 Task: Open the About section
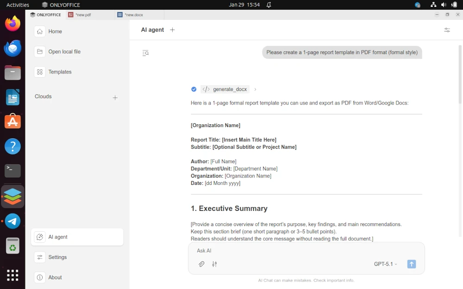coord(55,277)
